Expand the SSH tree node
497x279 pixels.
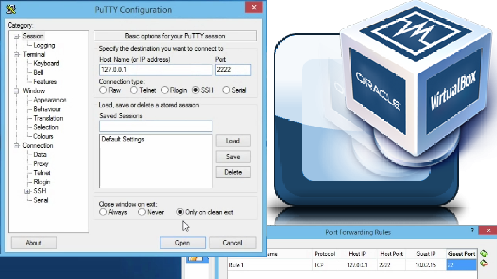[x=27, y=191]
